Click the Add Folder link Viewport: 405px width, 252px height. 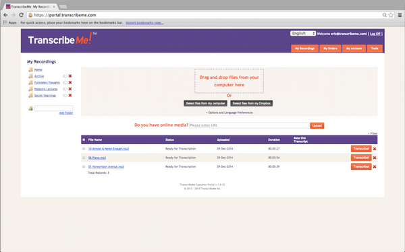point(66,113)
